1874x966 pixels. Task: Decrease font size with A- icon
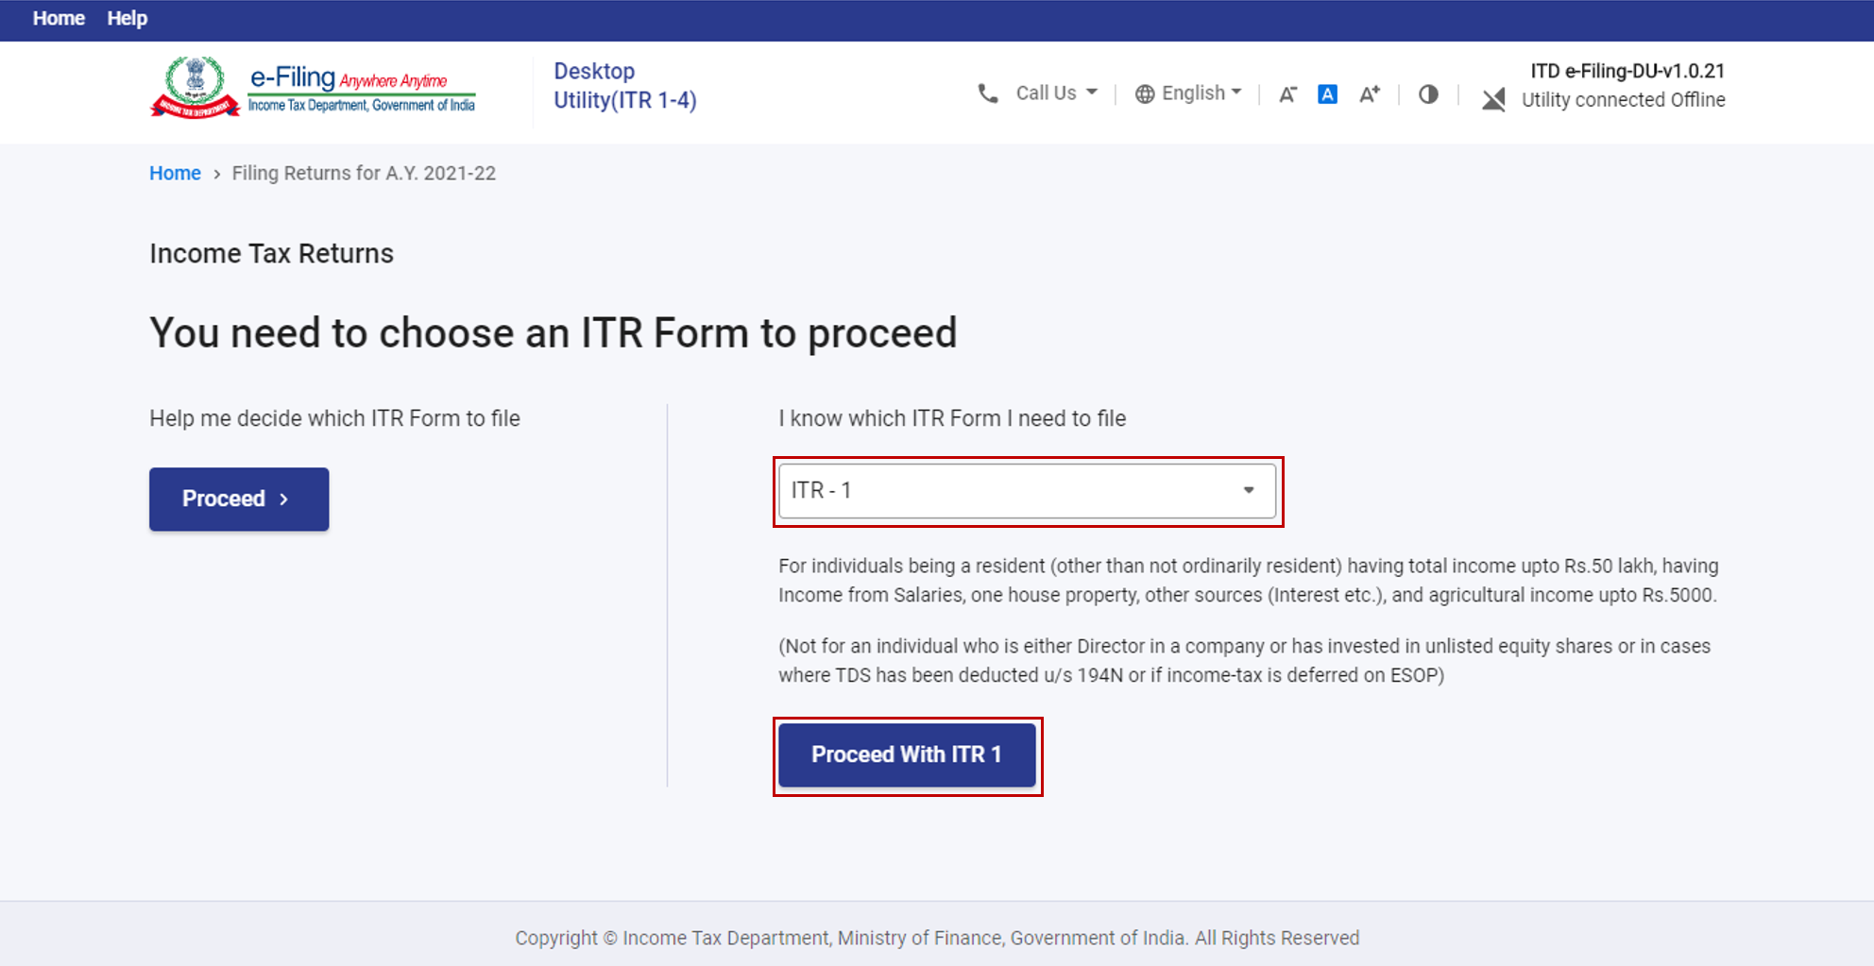tap(1287, 93)
